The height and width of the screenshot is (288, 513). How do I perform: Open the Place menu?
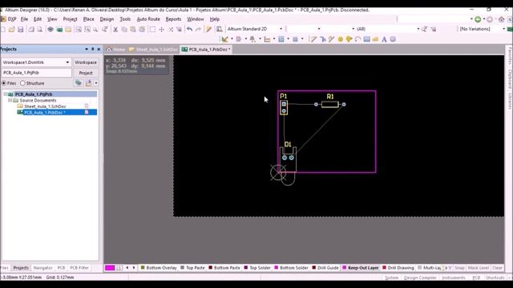[x=88, y=19]
